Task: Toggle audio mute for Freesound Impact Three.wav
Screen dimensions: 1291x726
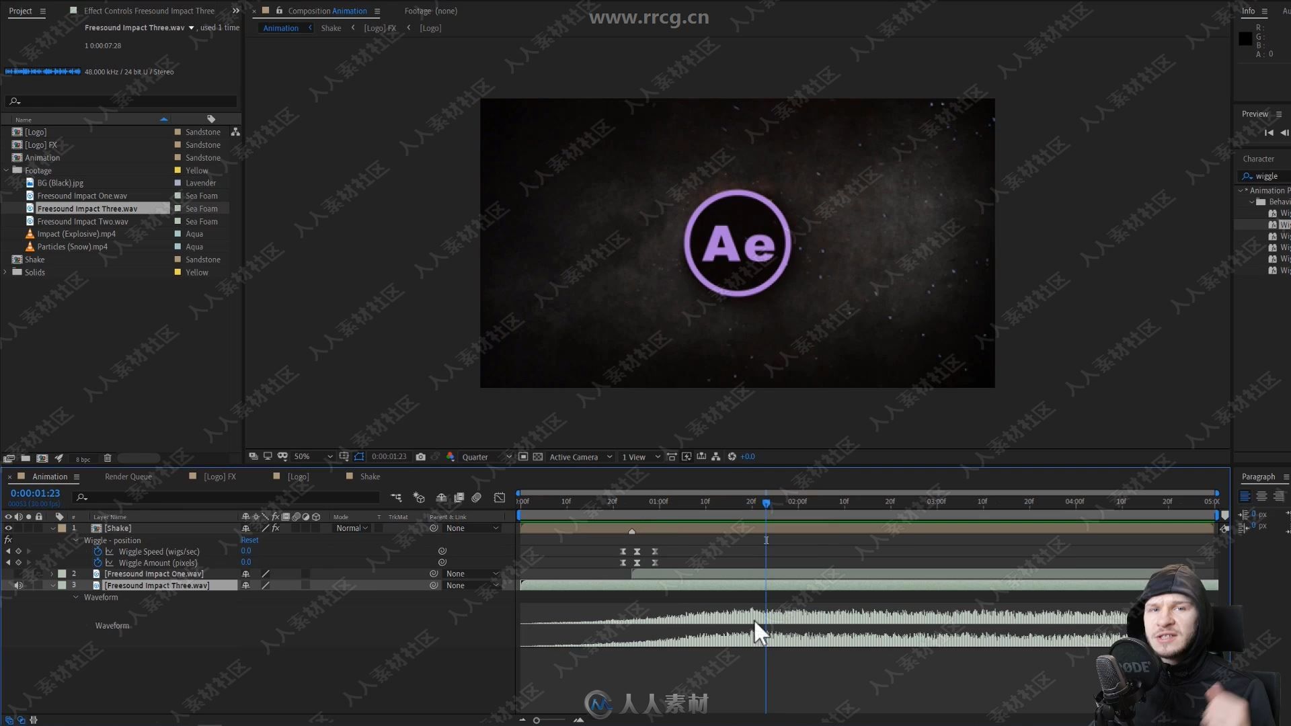Action: (x=17, y=585)
